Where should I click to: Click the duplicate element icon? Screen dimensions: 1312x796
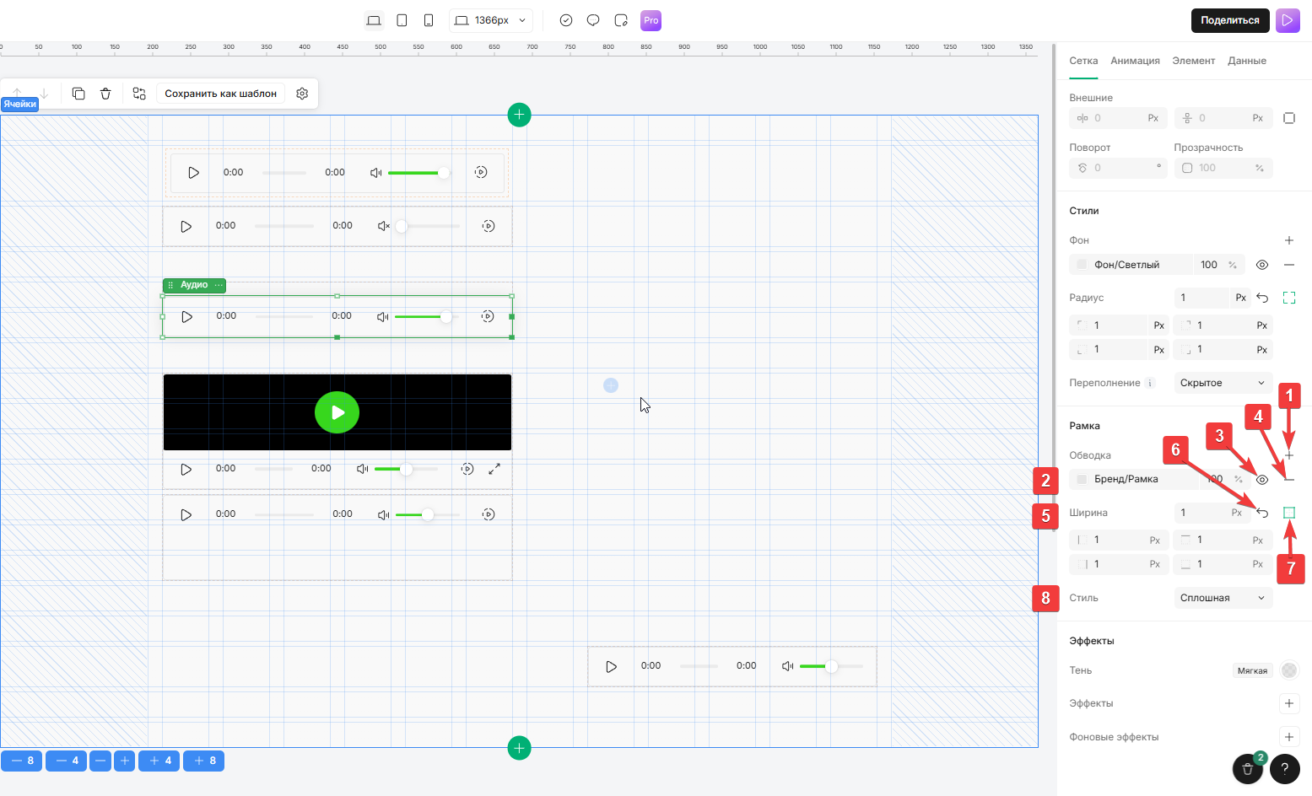coord(78,94)
